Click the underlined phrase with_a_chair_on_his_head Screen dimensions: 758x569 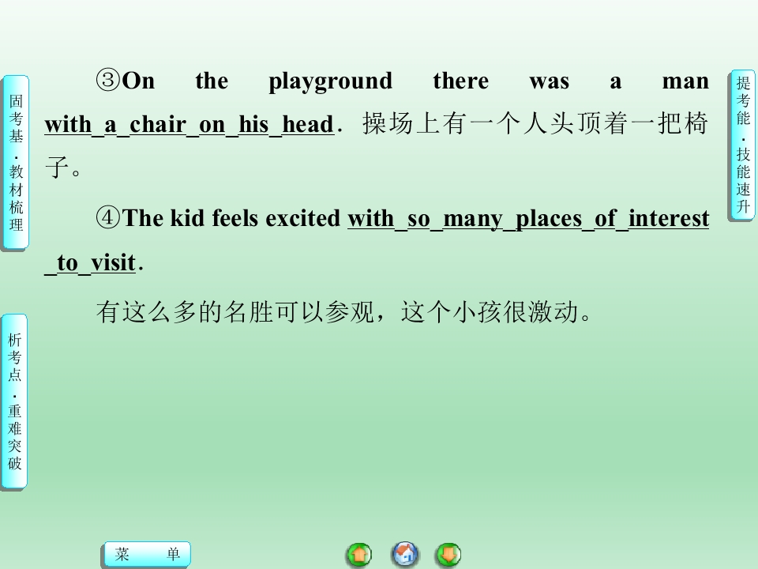189,126
